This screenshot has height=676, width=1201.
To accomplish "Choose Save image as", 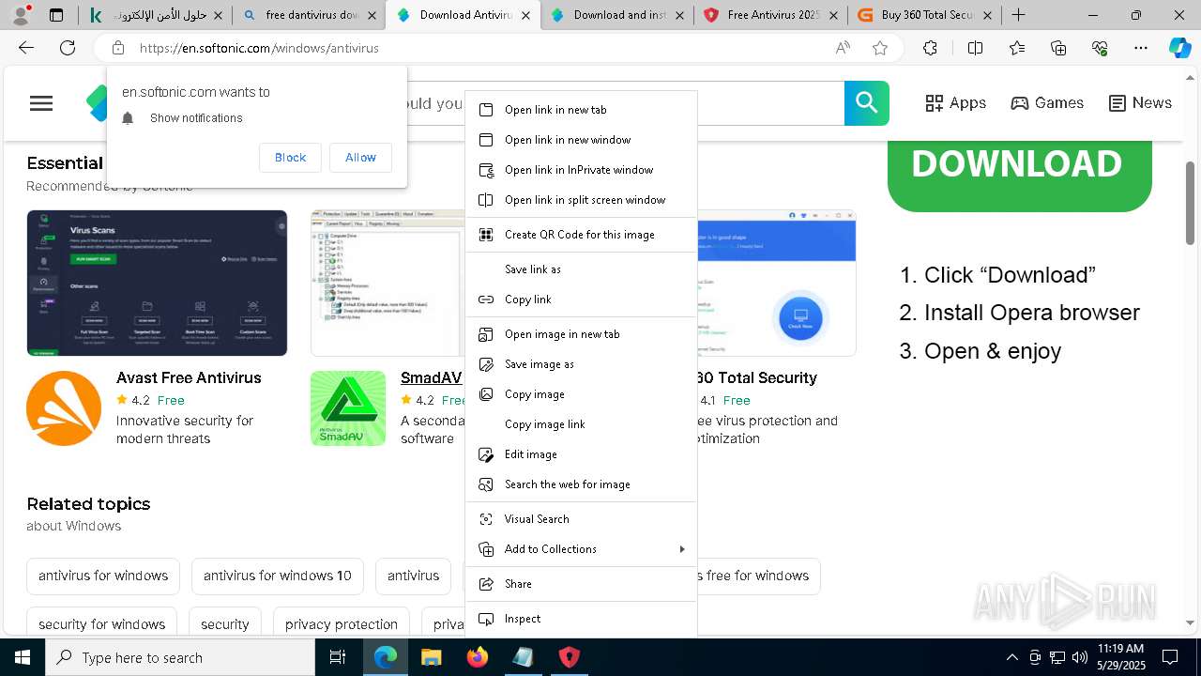I will (x=582, y=364).
